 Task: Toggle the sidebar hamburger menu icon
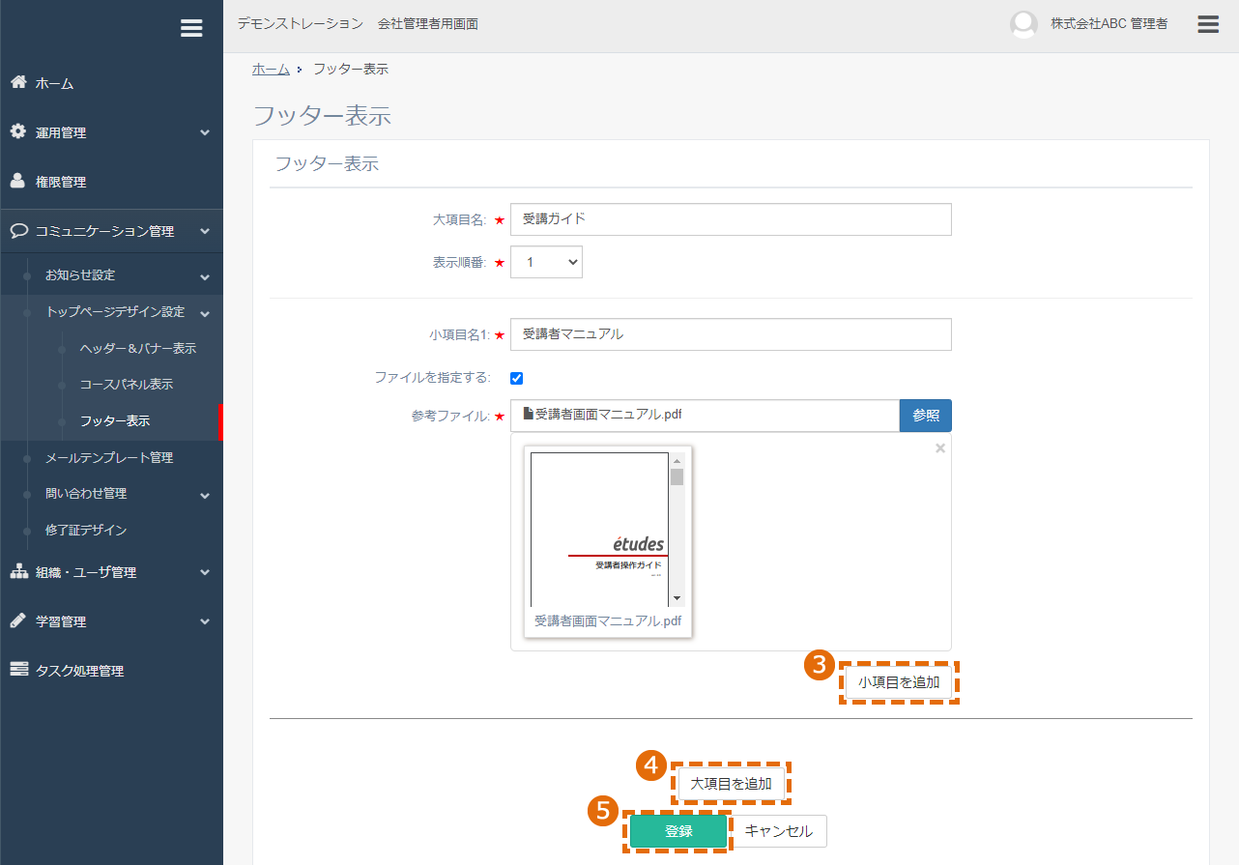191,28
